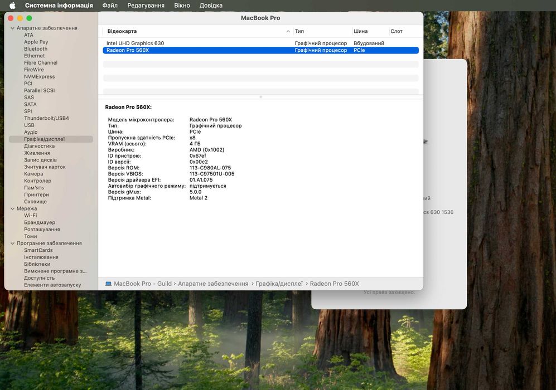Select Ethernet in the sidebar
The width and height of the screenshot is (556, 390).
[35, 56]
